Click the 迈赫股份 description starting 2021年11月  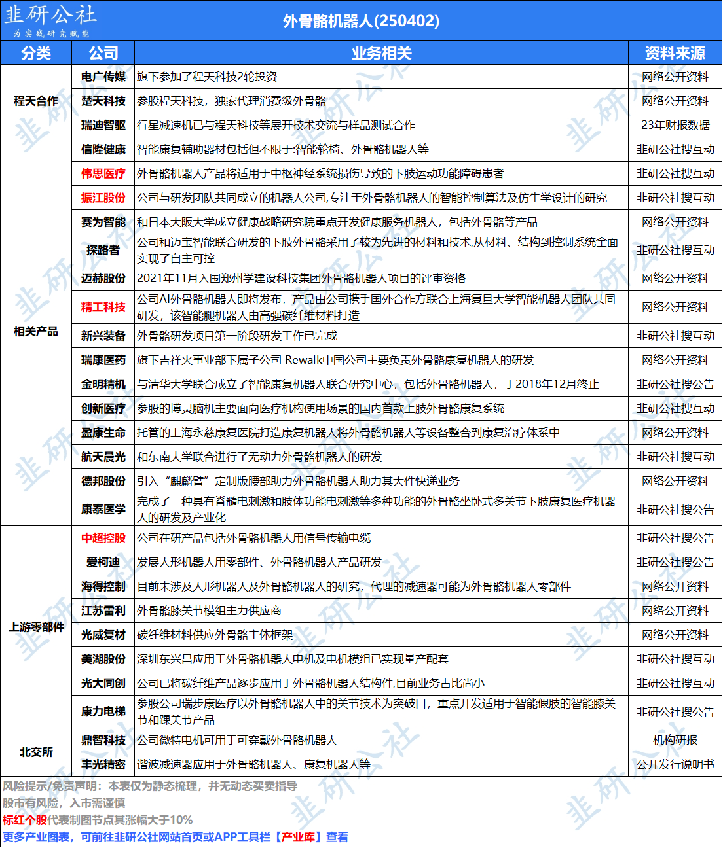(301, 278)
